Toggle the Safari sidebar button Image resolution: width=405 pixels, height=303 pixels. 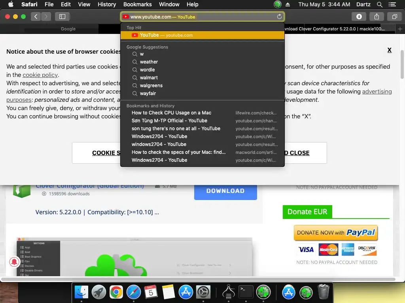point(62,17)
